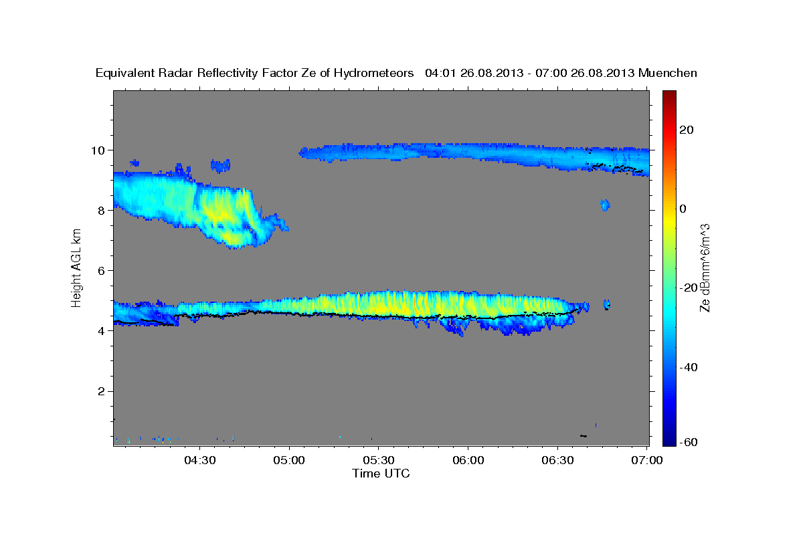Click the plot title starting "Equivalent Radar Reflectivity Factor"
Screen dimensions: 803x535
tap(397, 73)
